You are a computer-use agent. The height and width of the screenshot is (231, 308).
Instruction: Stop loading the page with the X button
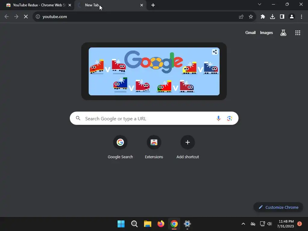click(26, 17)
